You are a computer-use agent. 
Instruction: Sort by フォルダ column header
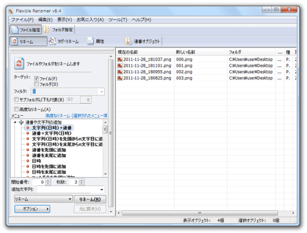(251, 52)
